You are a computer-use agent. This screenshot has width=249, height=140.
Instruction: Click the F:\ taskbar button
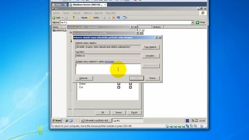tap(128, 121)
